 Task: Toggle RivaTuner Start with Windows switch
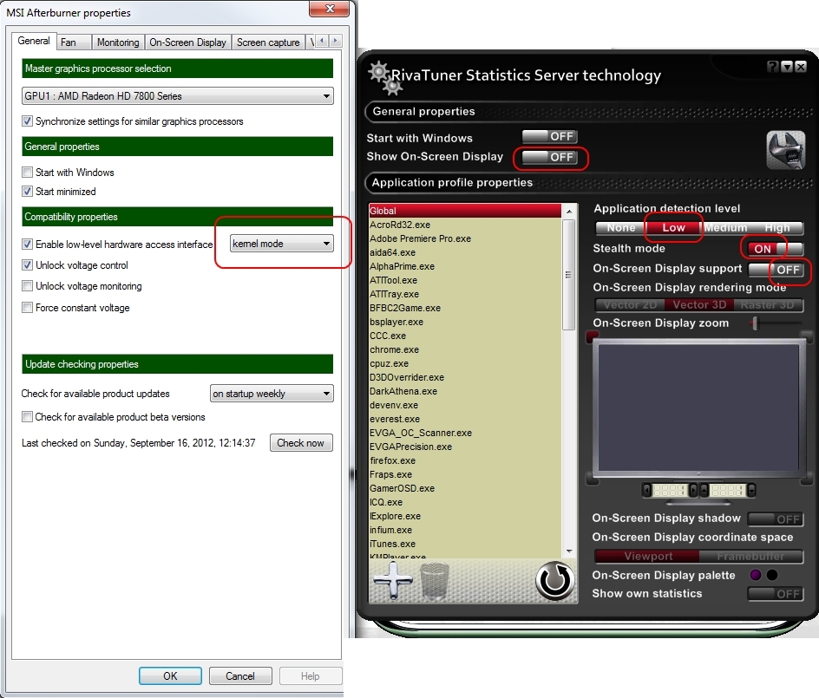pos(549,137)
